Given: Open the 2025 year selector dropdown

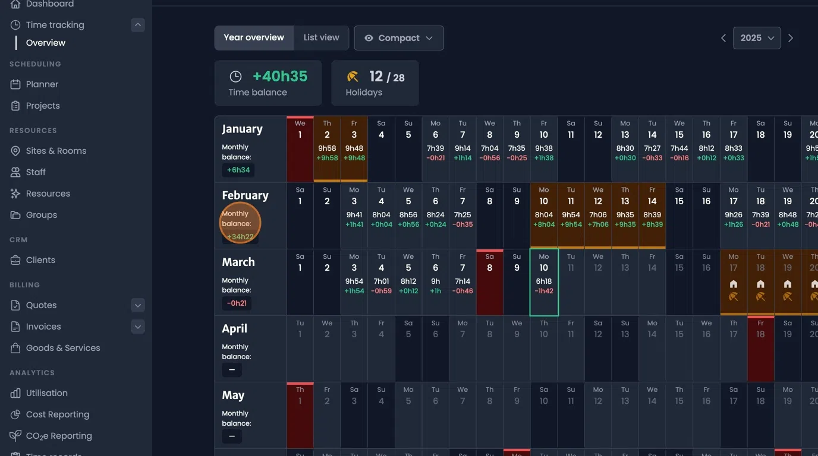Looking at the screenshot, I should point(756,37).
